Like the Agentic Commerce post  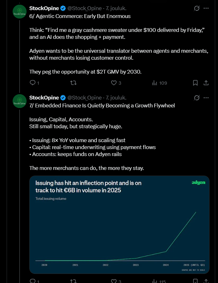coord(114,83)
